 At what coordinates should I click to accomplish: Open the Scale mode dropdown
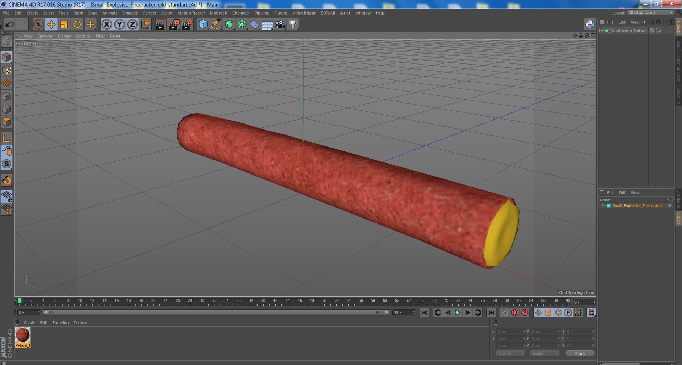coord(545,353)
